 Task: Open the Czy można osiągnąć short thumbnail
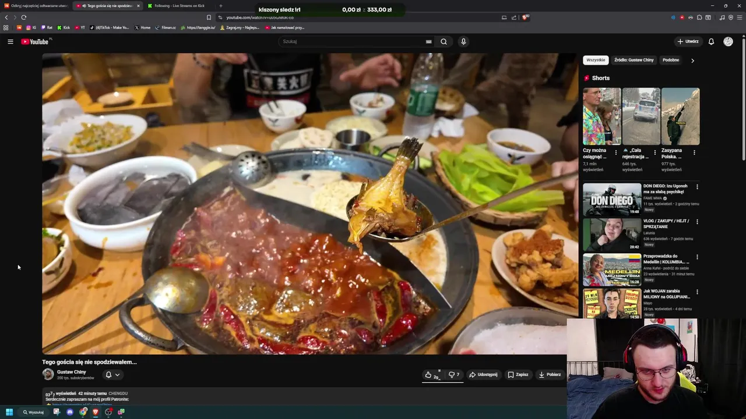coord(602,116)
